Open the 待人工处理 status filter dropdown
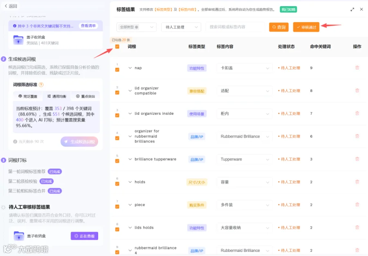Image resolution: width=368 pixels, height=256 pixels. click(x=181, y=27)
